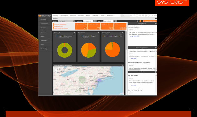Open the Select DC dropdown
Image resolution: width=197 pixels, height=117 pixels.
66,21
